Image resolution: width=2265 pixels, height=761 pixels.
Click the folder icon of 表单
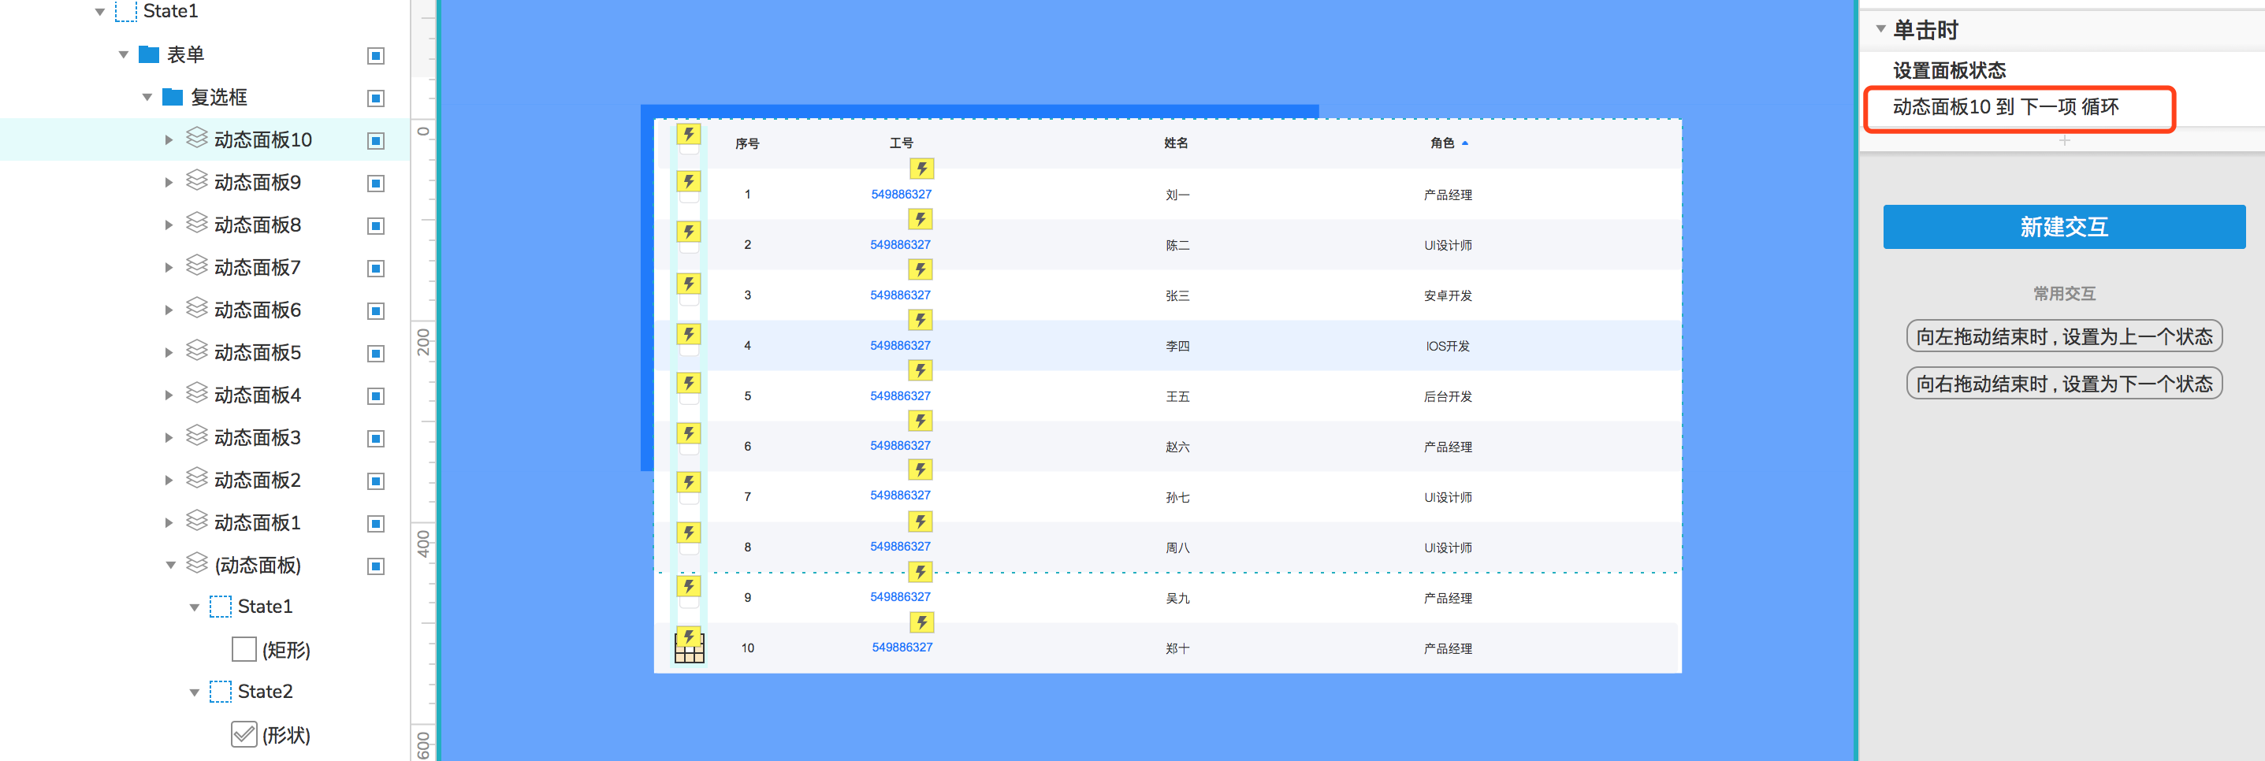click(x=150, y=54)
